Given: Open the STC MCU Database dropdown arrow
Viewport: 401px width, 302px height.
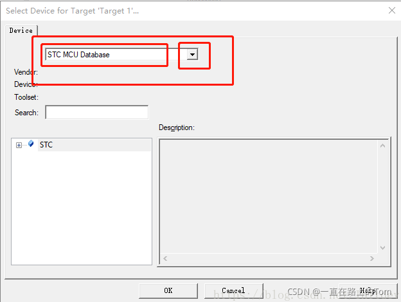Looking at the screenshot, I should pyautogui.click(x=192, y=55).
